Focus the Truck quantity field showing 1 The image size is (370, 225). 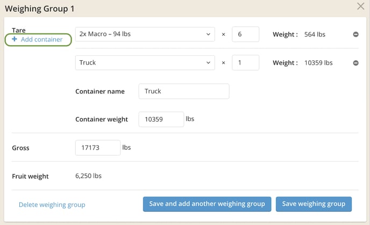(245, 63)
